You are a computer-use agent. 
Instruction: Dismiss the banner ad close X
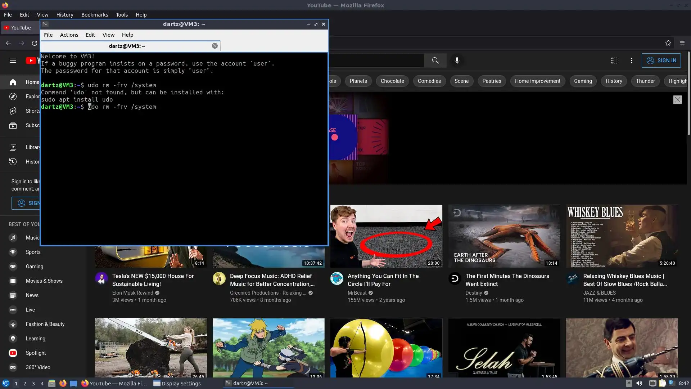(x=677, y=100)
